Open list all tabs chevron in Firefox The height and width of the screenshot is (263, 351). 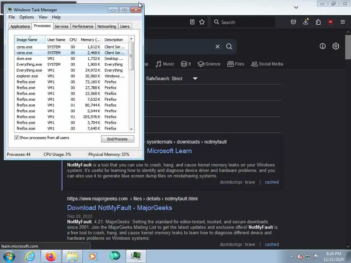click(x=296, y=8)
